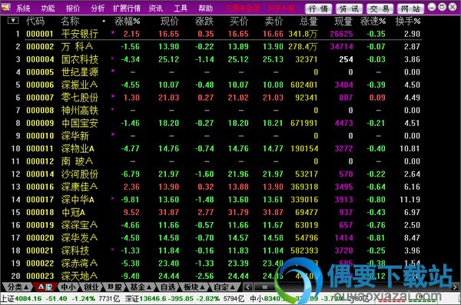Sort by the 现量 column header
The width and height of the screenshot is (461, 305).
[x=343, y=22]
